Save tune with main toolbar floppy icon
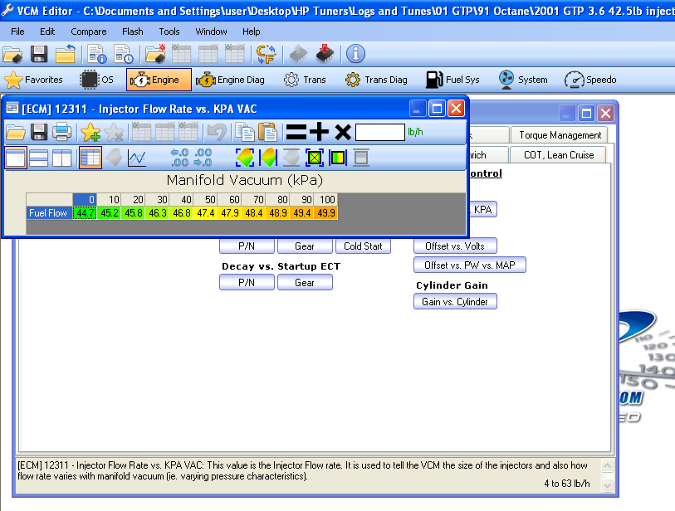 click(39, 55)
